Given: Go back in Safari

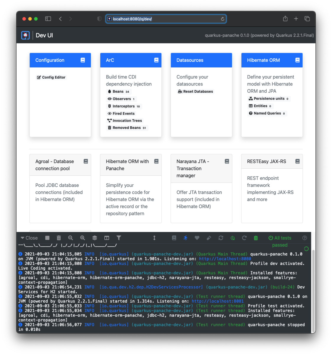Looking at the screenshot, I should pyautogui.click(x=60, y=19).
